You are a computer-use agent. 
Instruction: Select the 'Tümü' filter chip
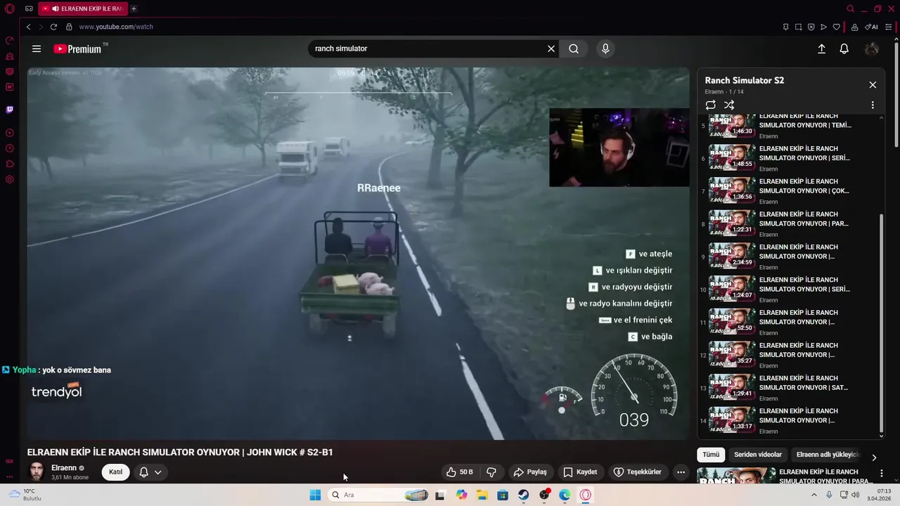pyautogui.click(x=711, y=455)
